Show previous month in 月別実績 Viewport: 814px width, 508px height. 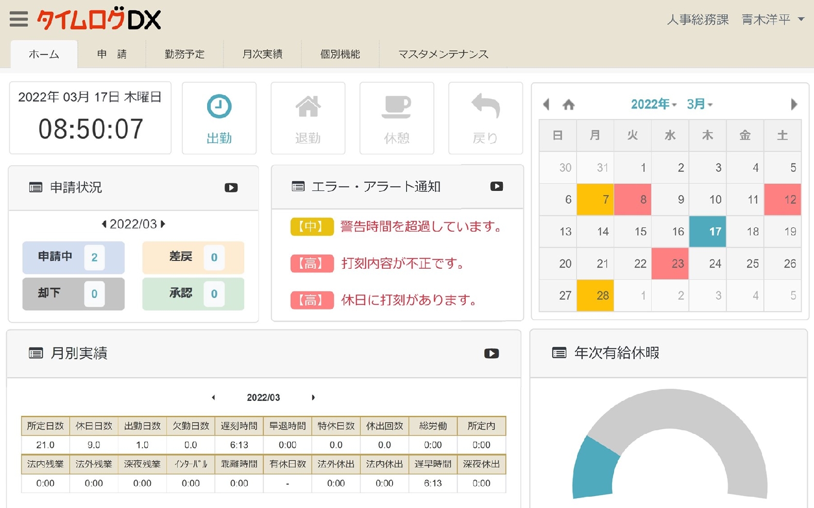click(x=213, y=397)
